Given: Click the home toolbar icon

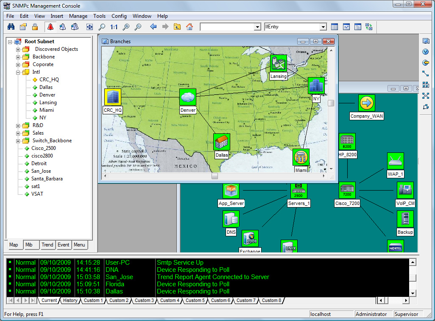Looking at the screenshot, I should pyautogui.click(x=190, y=27).
